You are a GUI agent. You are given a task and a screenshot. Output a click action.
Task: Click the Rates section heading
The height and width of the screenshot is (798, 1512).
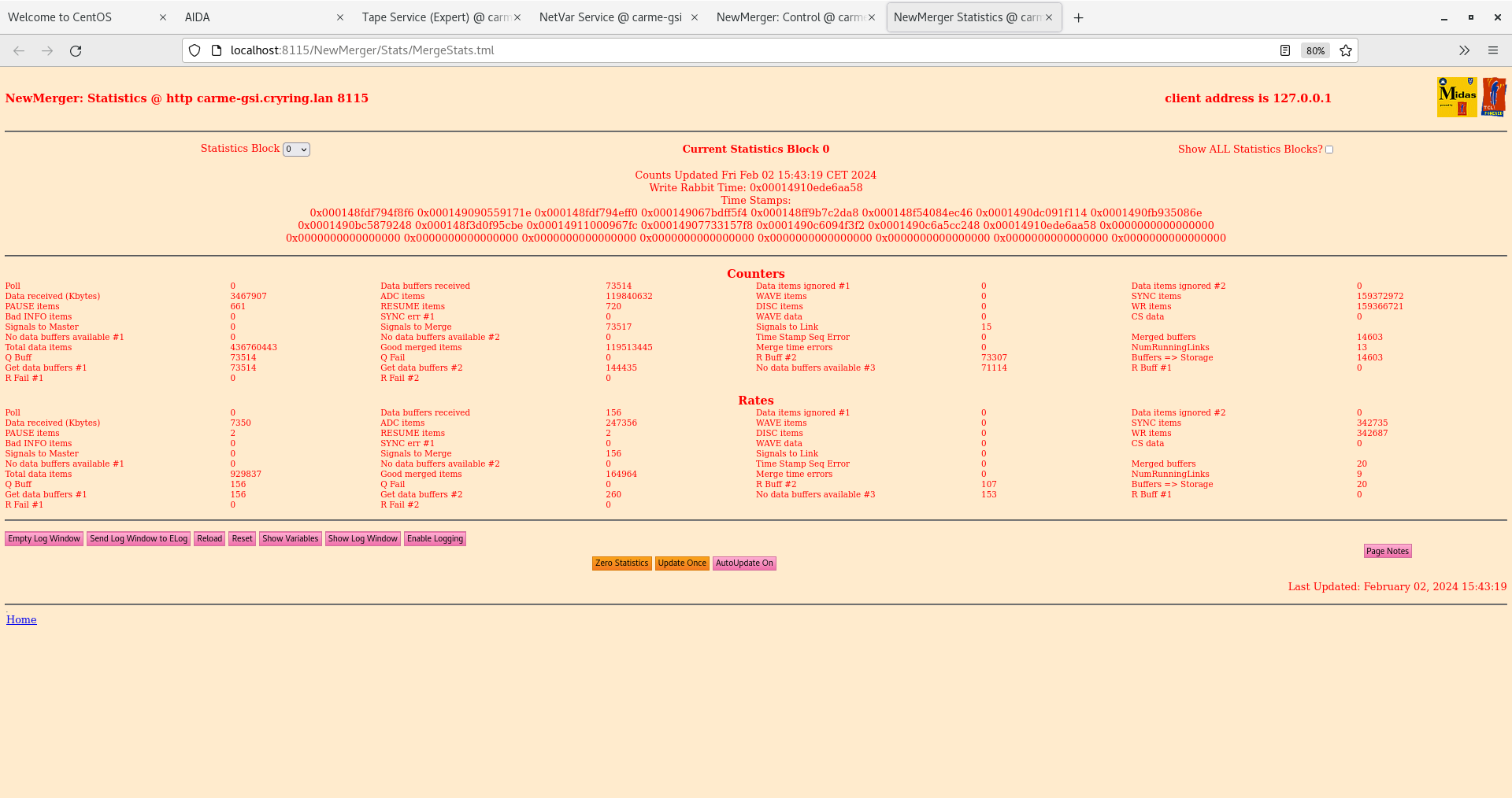click(x=756, y=401)
